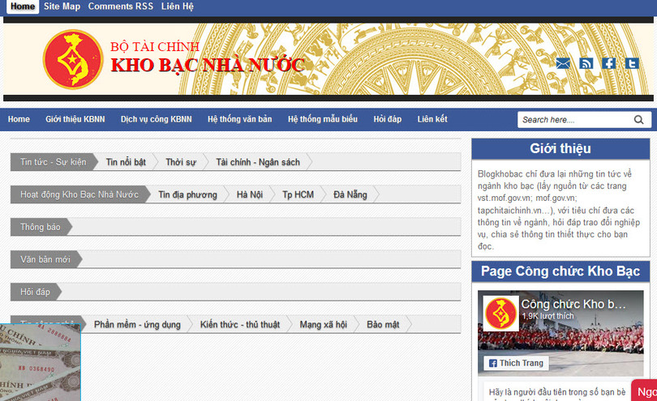
Task: Click the Twitter icon in header
Action: (x=632, y=64)
